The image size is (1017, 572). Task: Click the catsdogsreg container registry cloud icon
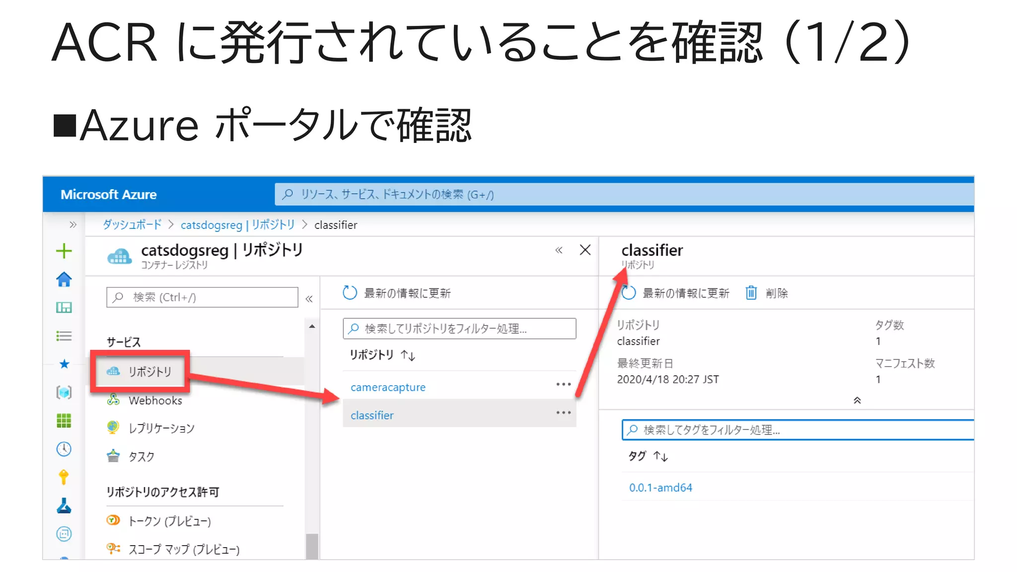pyautogui.click(x=120, y=256)
